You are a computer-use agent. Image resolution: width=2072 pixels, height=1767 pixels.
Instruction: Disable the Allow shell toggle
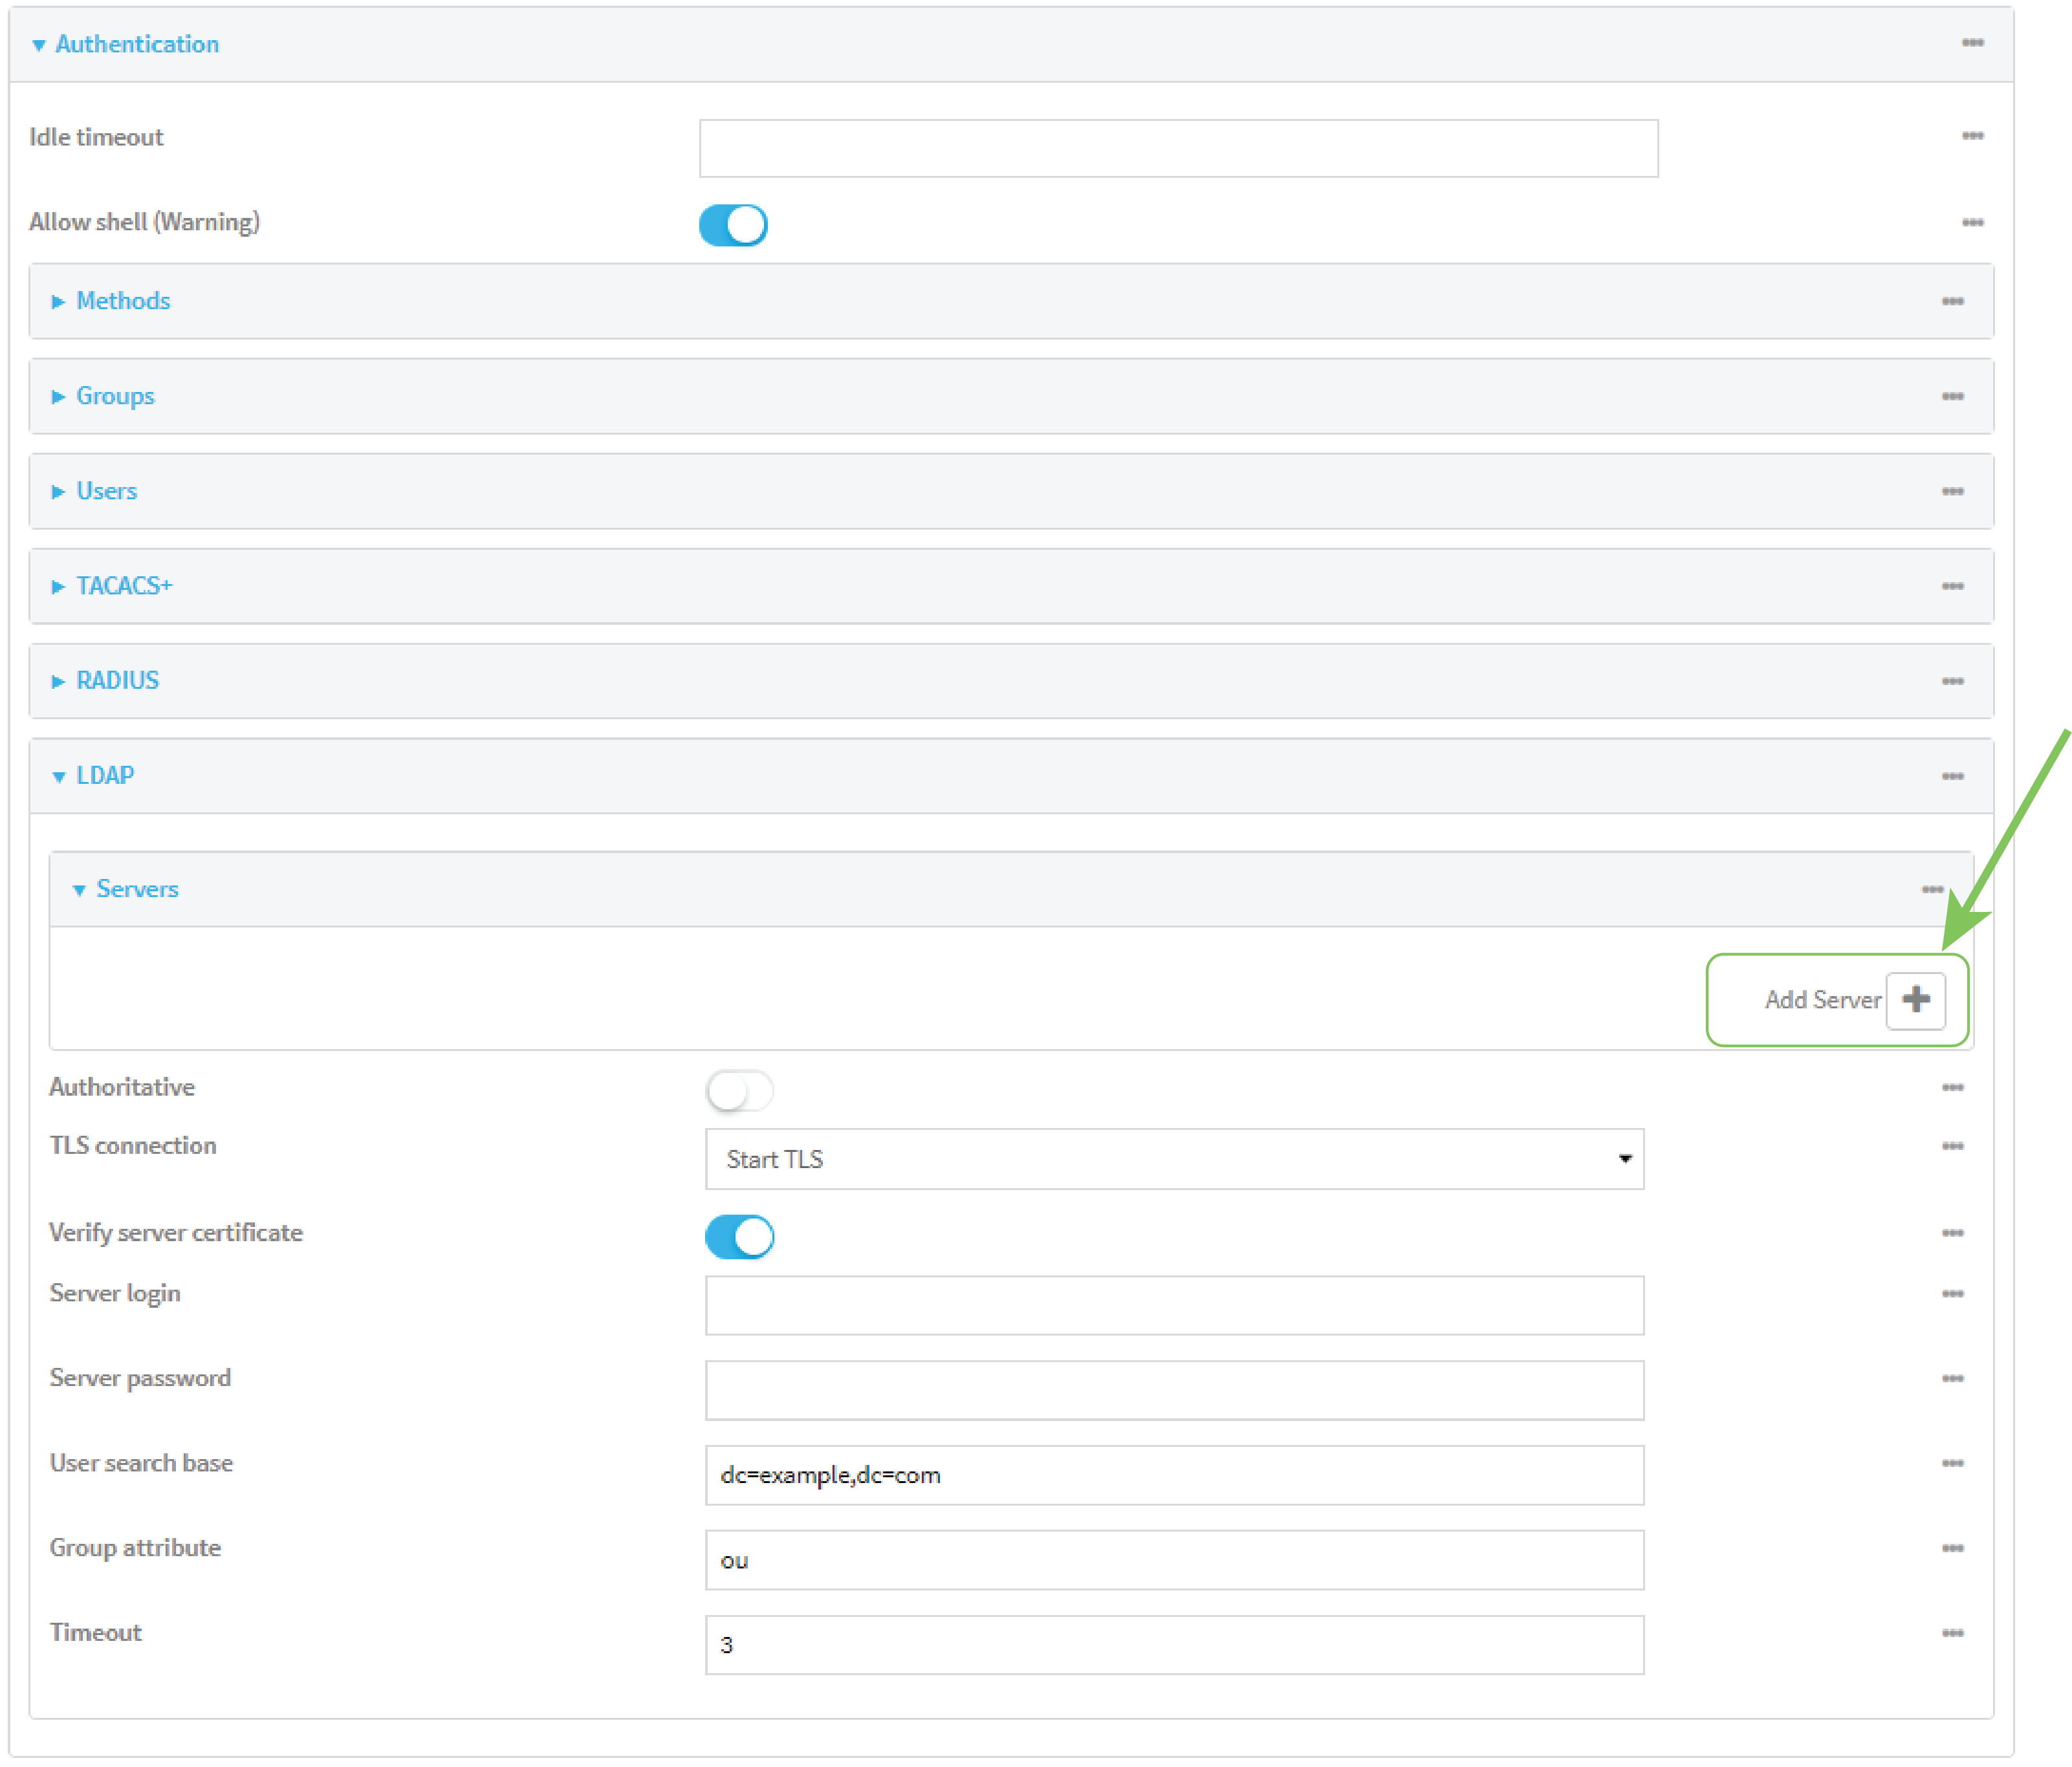(x=733, y=225)
